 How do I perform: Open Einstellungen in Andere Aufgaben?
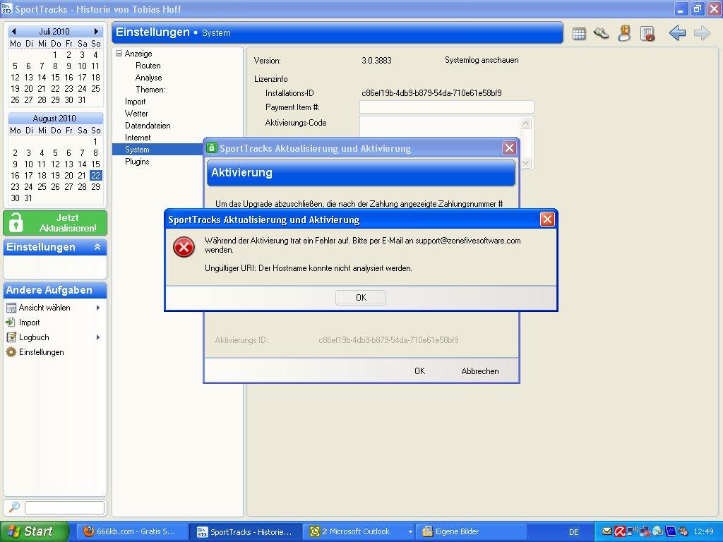tap(42, 352)
